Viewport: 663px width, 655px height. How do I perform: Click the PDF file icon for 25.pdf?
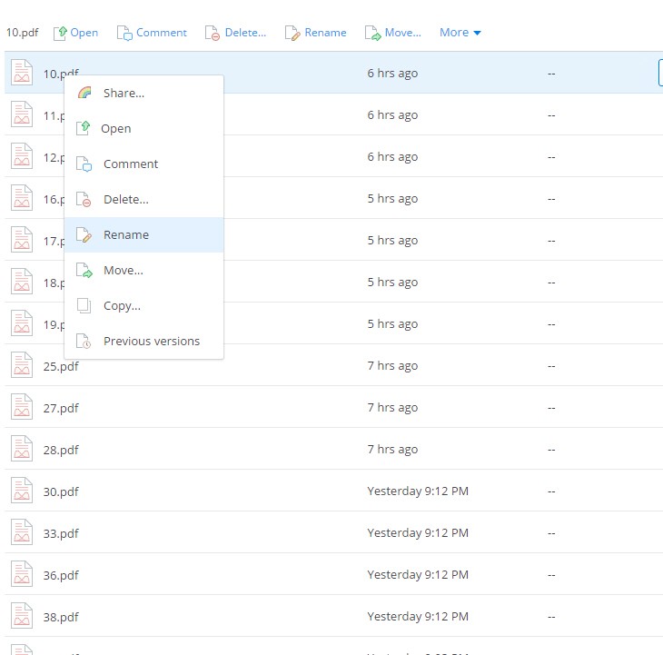tap(22, 365)
